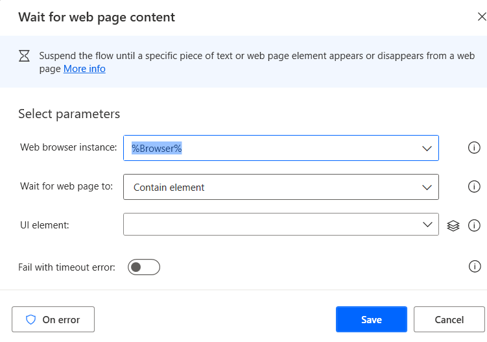Click the %Browser% input field
Image resolution: width=487 pixels, height=342 pixels.
click(272, 148)
